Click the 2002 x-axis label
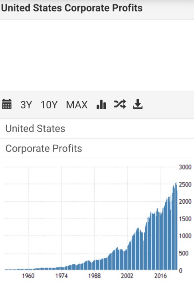Image resolution: width=194 pixels, height=287 pixels. click(x=127, y=276)
